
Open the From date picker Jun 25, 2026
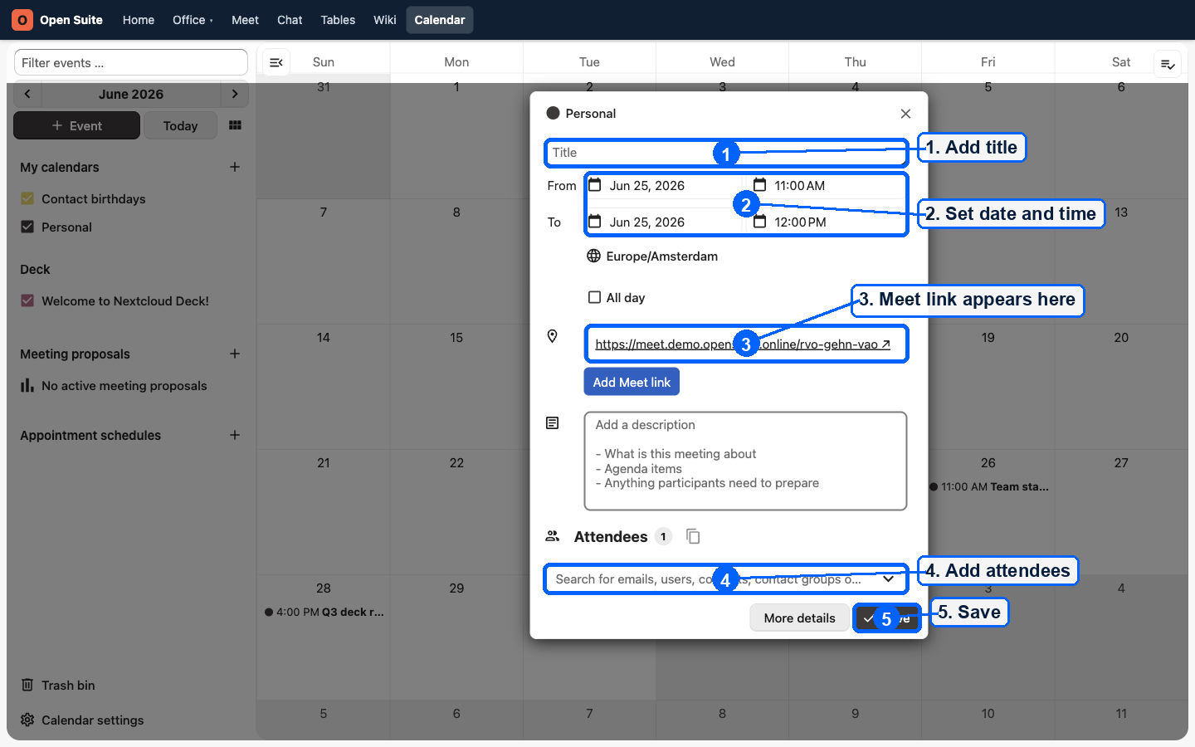663,185
